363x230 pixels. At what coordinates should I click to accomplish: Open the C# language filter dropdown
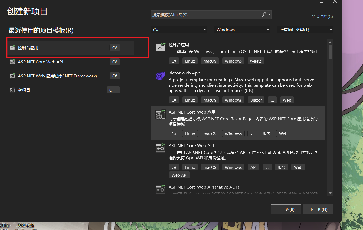[179, 30]
